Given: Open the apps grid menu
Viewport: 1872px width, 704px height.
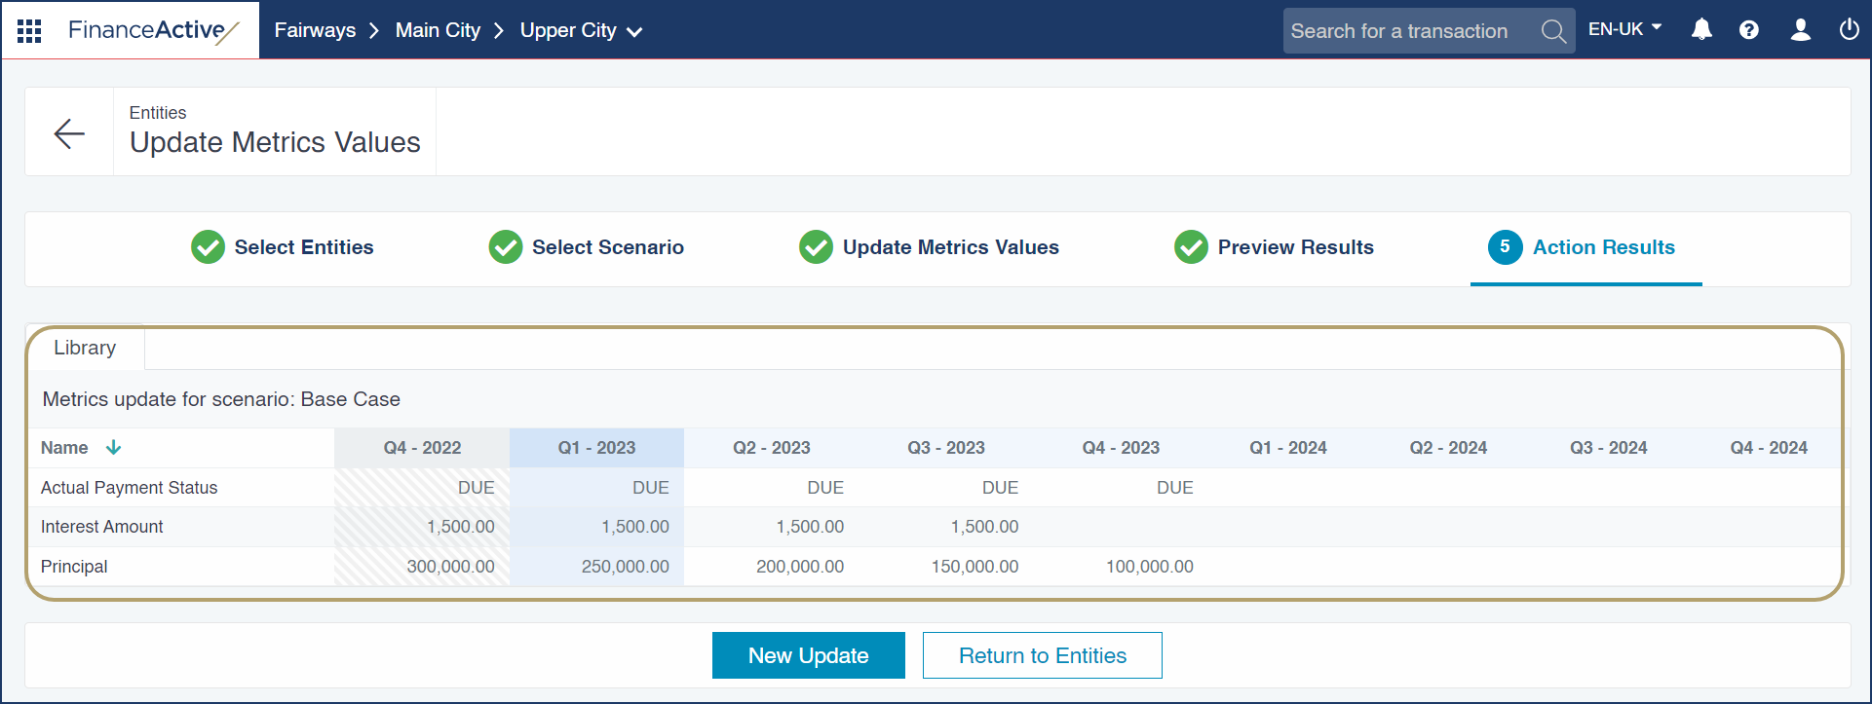Looking at the screenshot, I should click(29, 31).
